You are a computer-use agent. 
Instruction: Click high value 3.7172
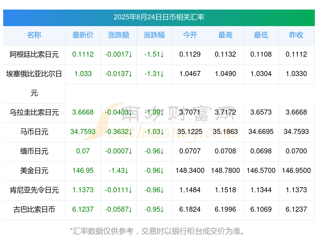[225, 112]
